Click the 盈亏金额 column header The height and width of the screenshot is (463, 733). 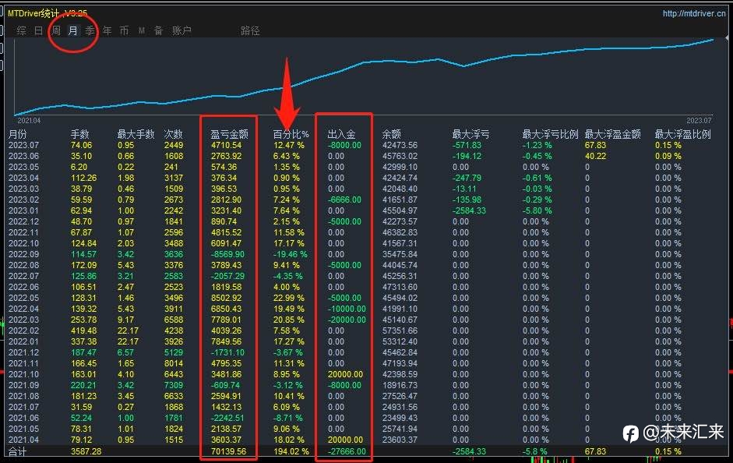(x=229, y=134)
